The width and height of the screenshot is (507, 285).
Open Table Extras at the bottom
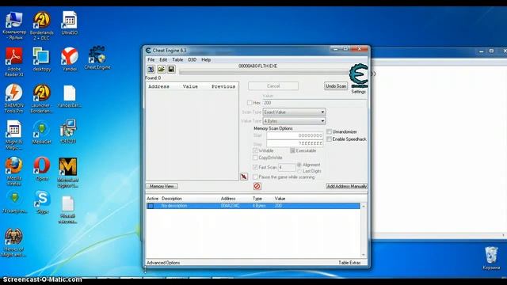(x=349, y=263)
